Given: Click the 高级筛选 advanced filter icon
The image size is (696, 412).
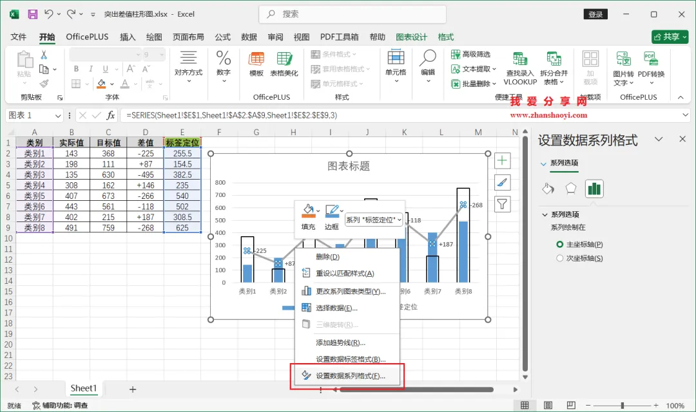Looking at the screenshot, I should (470, 54).
